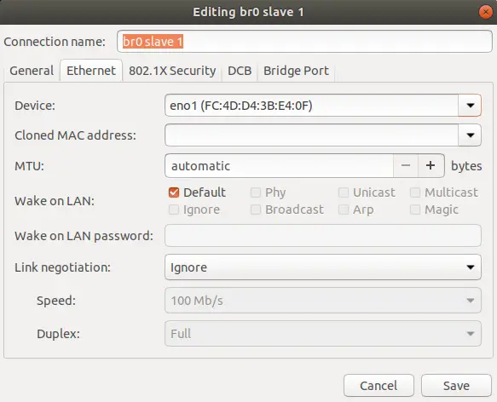Go to the Bridge Port tab

coord(296,71)
